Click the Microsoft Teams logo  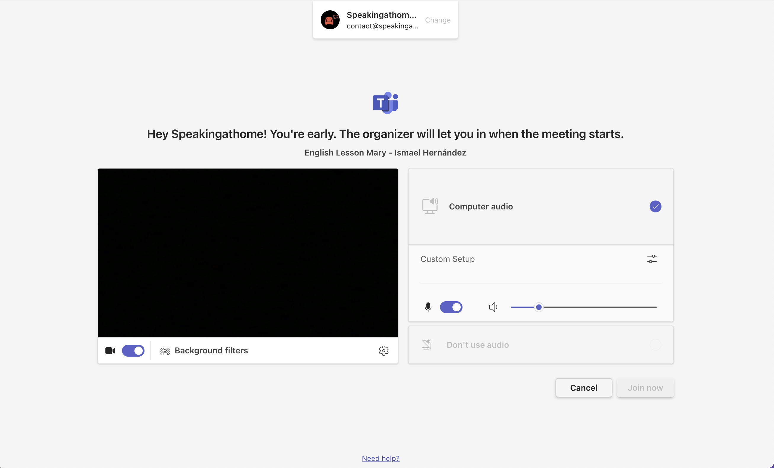coord(385,102)
